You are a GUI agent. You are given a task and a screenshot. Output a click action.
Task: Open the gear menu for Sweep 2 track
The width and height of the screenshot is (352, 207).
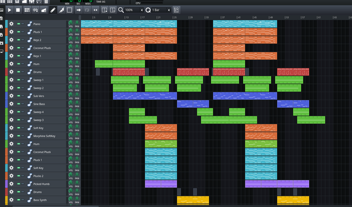[11, 88]
